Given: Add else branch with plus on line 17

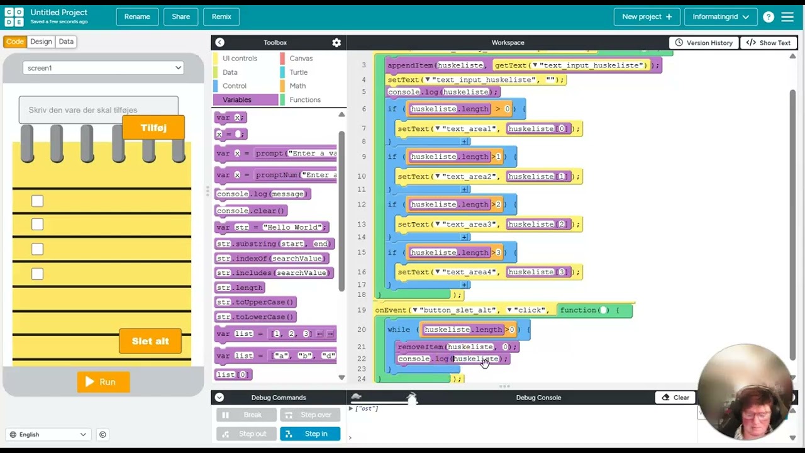Looking at the screenshot, I should click(465, 285).
